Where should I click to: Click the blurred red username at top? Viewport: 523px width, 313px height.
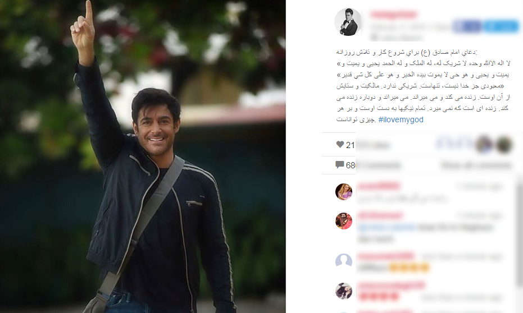pyautogui.click(x=394, y=15)
